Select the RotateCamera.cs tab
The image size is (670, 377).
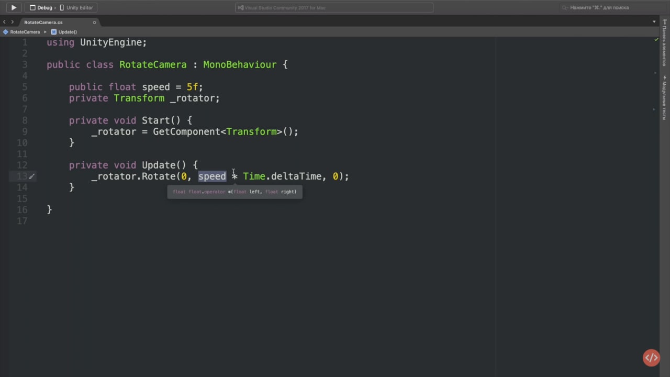pos(43,23)
